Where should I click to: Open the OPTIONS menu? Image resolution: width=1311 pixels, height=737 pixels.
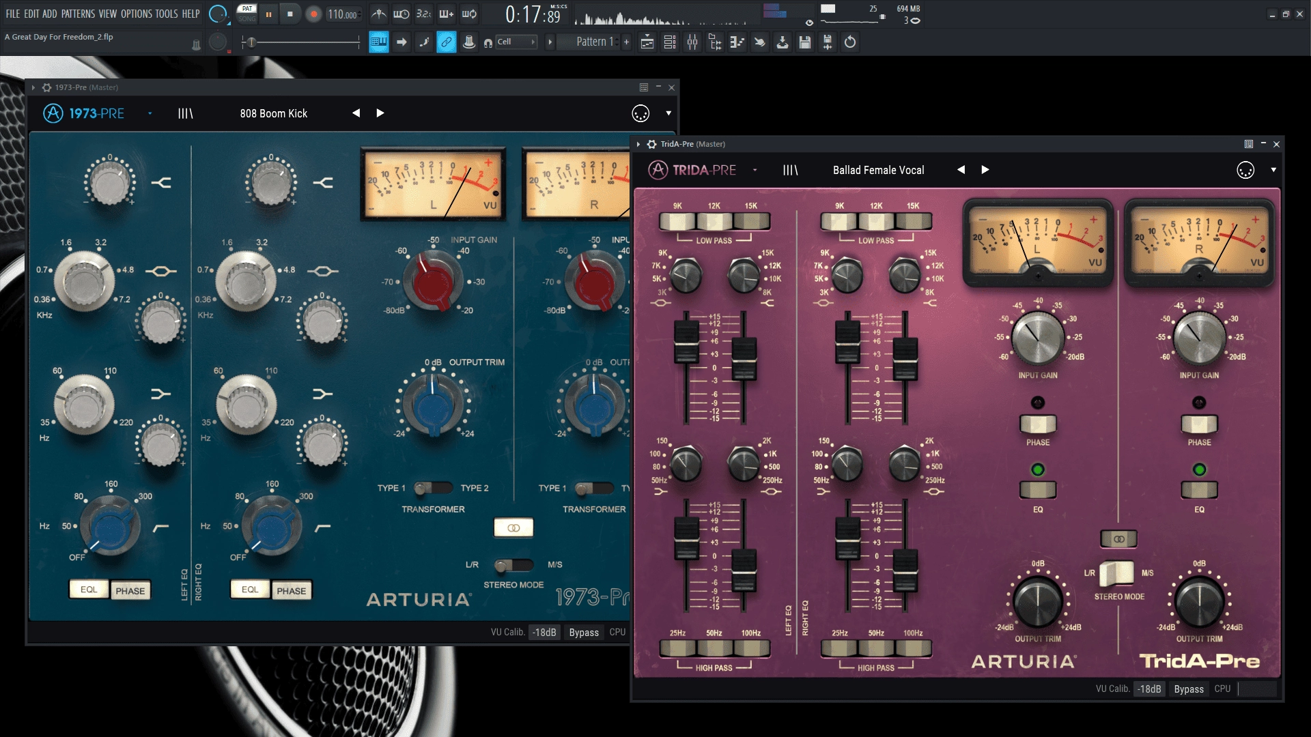click(137, 14)
